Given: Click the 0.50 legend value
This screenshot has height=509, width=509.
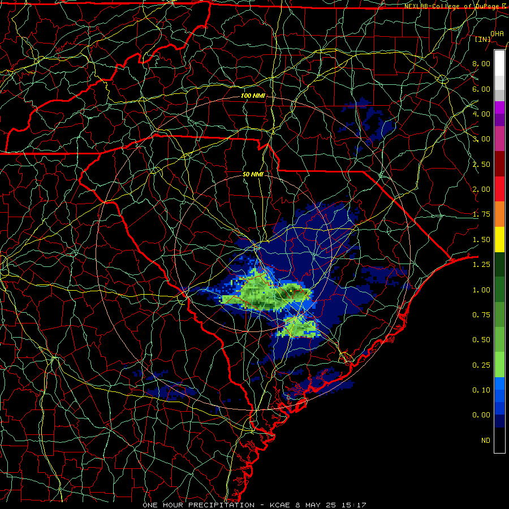Looking at the screenshot, I should coord(481,340).
